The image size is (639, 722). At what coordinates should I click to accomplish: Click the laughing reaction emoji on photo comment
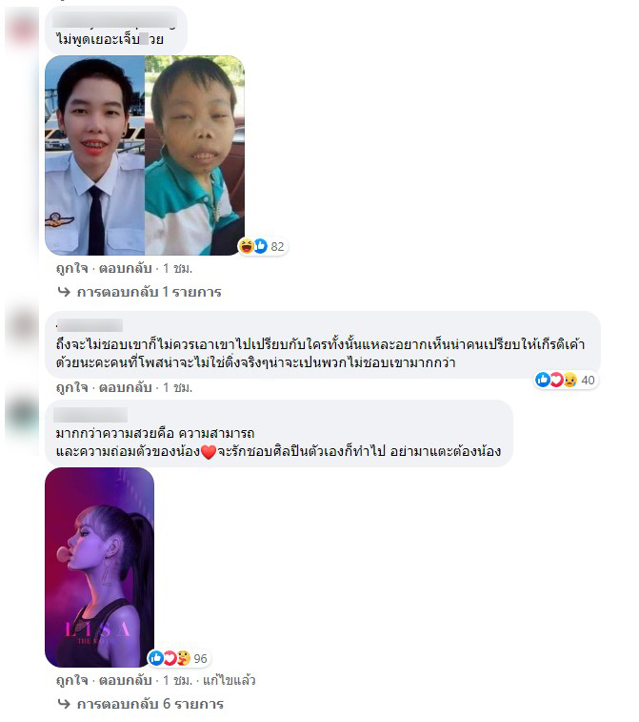point(247,246)
